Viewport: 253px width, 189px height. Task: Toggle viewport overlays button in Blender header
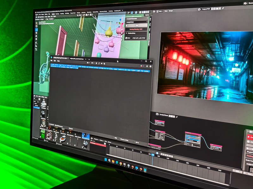click(x=136, y=13)
